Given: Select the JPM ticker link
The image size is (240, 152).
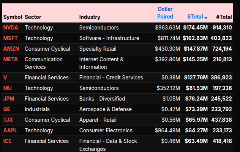Looking at the screenshot, I should pos(9,99).
